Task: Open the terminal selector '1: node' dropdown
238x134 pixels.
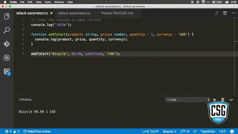Action: click(x=188, y=100)
